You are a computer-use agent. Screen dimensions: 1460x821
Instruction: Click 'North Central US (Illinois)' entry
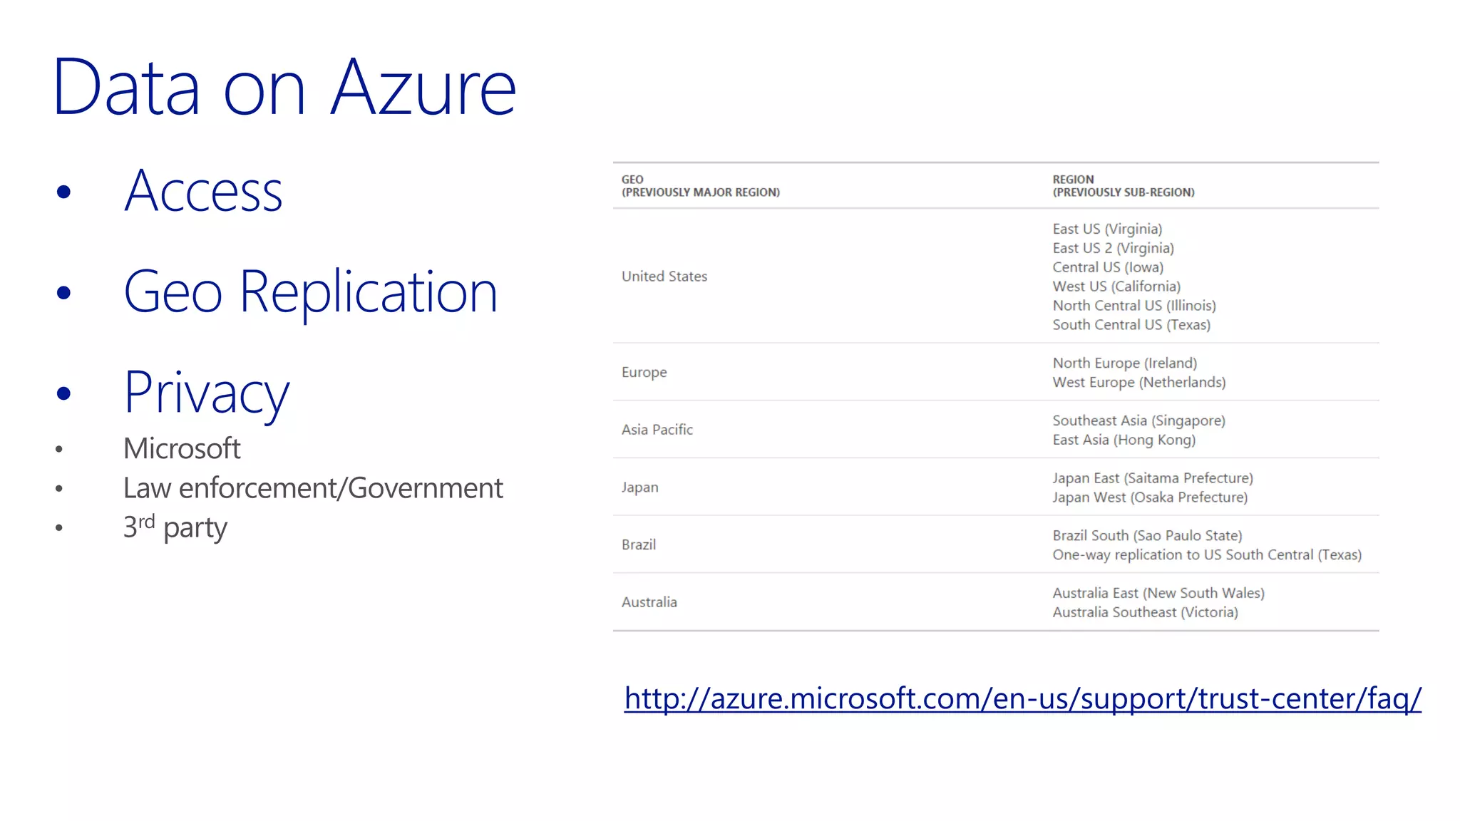point(1134,306)
